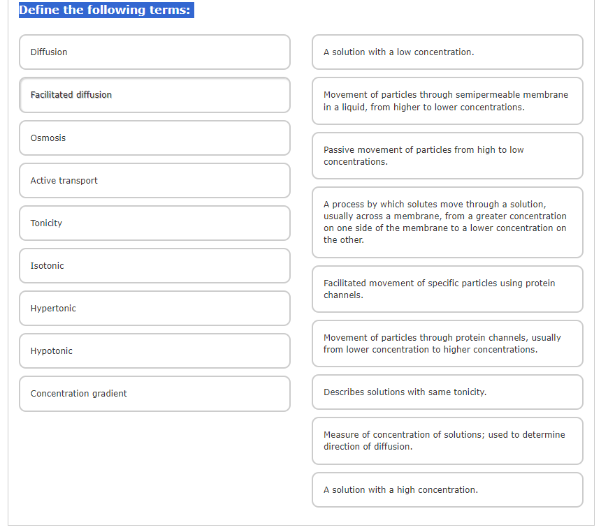Screen dimensions: 615x532
Task: Select the Concentration gradient term box
Action: tap(154, 394)
